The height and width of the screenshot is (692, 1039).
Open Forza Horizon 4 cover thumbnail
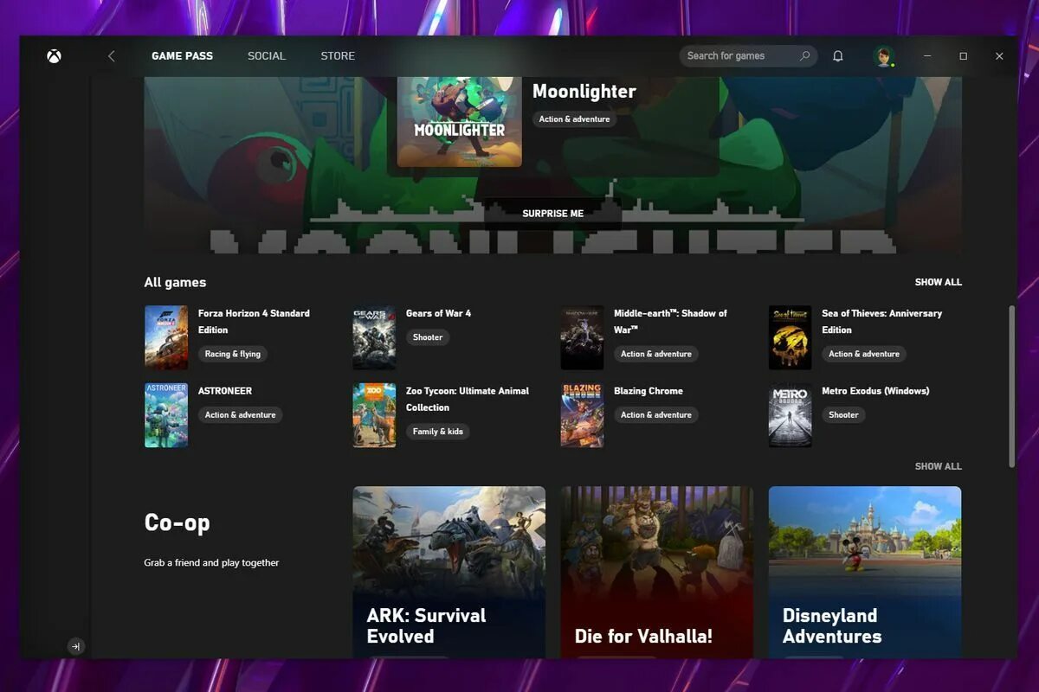click(x=166, y=337)
